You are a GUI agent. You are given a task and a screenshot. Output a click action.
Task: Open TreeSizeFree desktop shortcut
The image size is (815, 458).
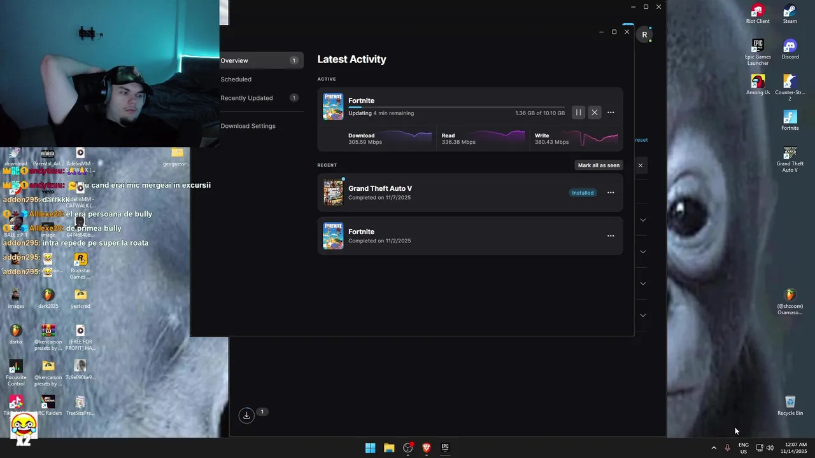(x=80, y=406)
